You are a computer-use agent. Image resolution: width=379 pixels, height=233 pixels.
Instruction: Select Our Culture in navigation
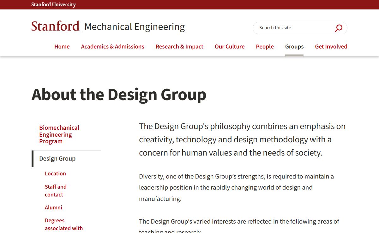click(230, 47)
